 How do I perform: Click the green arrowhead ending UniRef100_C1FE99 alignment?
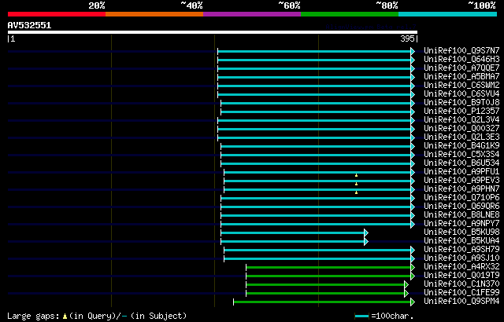coord(406,294)
